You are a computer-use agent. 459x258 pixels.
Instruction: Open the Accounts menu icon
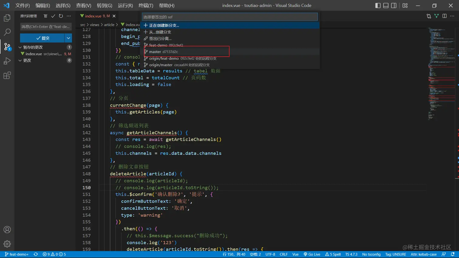[7, 230]
